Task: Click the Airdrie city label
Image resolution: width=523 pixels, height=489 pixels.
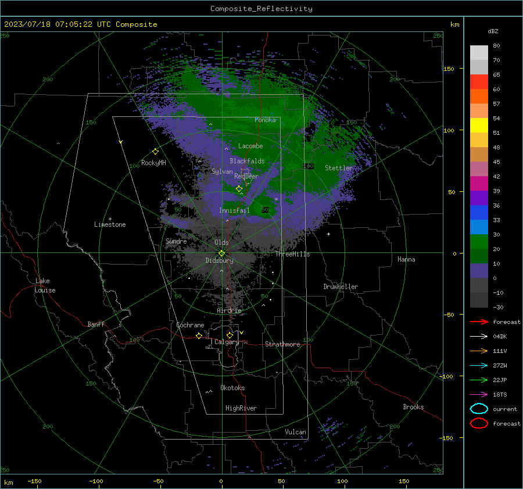Action: pyautogui.click(x=229, y=310)
